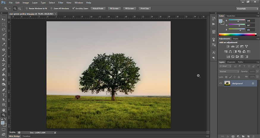Viewport: 260px width, 138px height.
Task: Add a Brightness/Contrast adjustment
Action: click(x=228, y=46)
